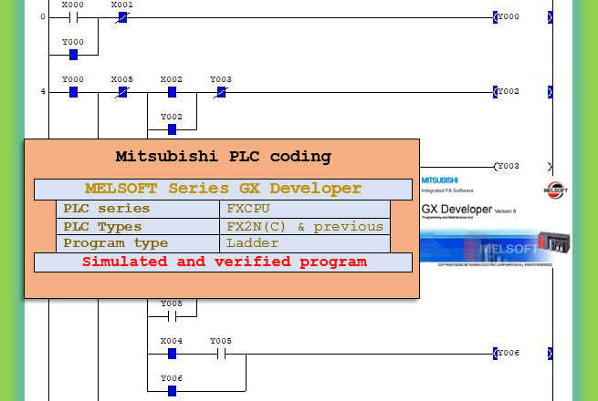
Task: Click 'Simulated and verified program' row
Action: tap(223, 262)
